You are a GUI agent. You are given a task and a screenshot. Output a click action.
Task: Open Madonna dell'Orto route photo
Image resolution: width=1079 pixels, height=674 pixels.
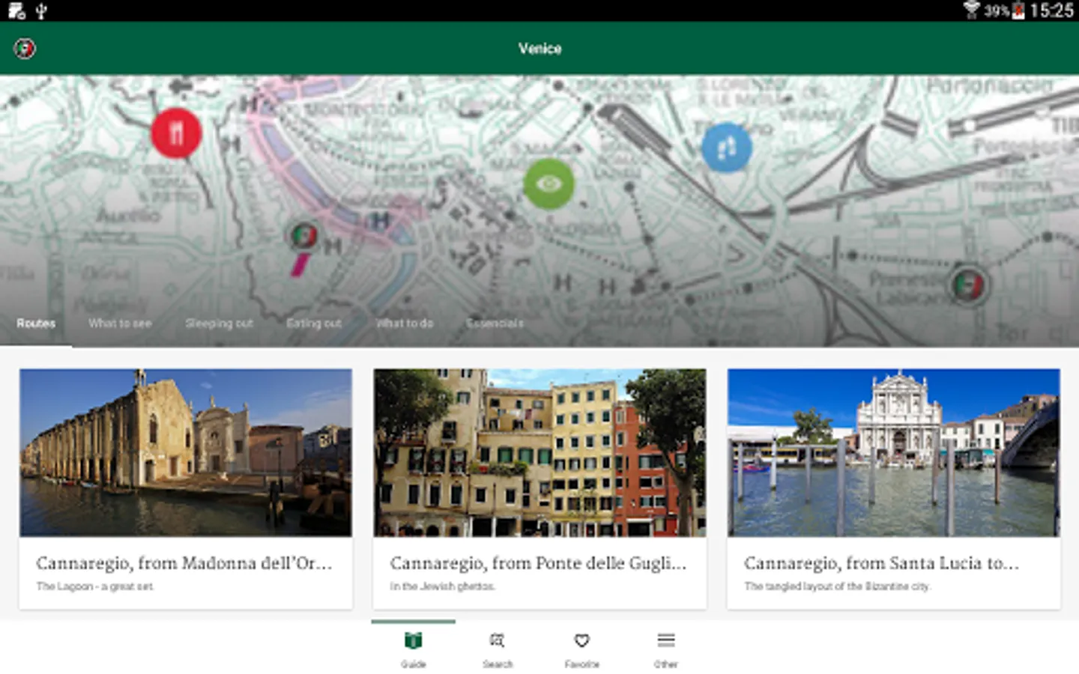(186, 452)
